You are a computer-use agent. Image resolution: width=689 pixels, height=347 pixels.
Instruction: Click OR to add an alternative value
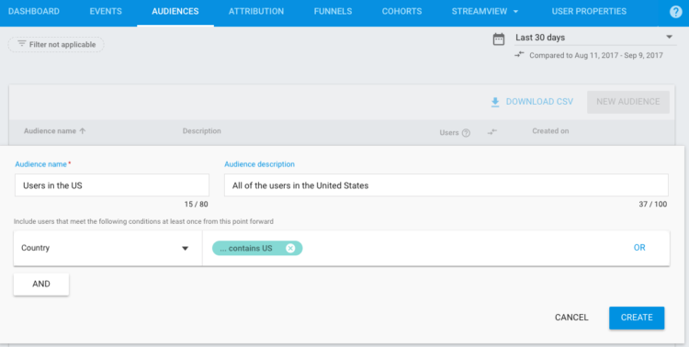pyautogui.click(x=639, y=248)
